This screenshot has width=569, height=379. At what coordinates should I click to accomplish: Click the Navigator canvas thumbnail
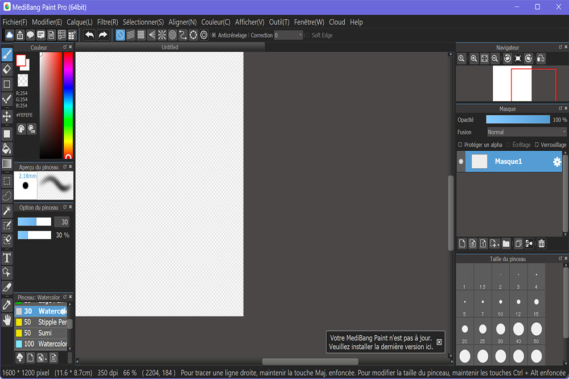point(512,84)
